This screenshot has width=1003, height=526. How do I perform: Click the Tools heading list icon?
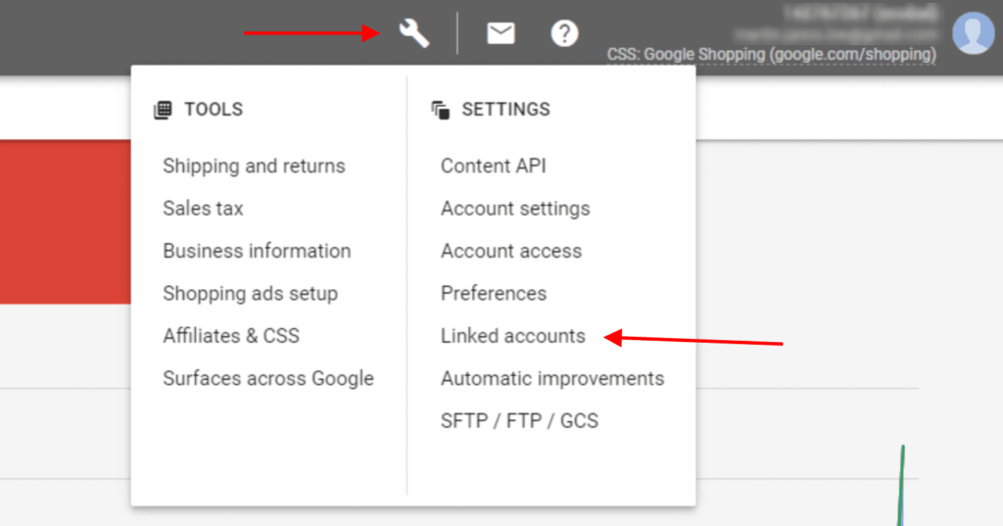(164, 110)
